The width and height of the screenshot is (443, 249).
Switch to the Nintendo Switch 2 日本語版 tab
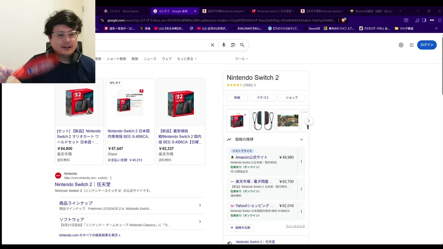[272, 11]
